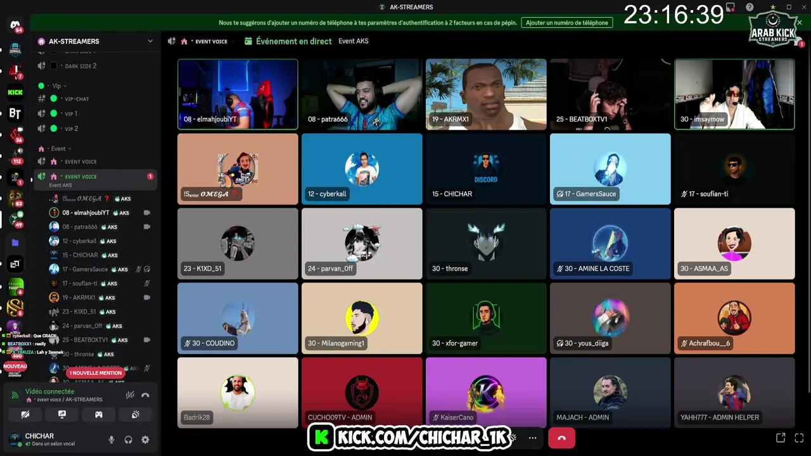The image size is (811, 456).
Task: Open the Événement en direct header
Action: coord(294,41)
